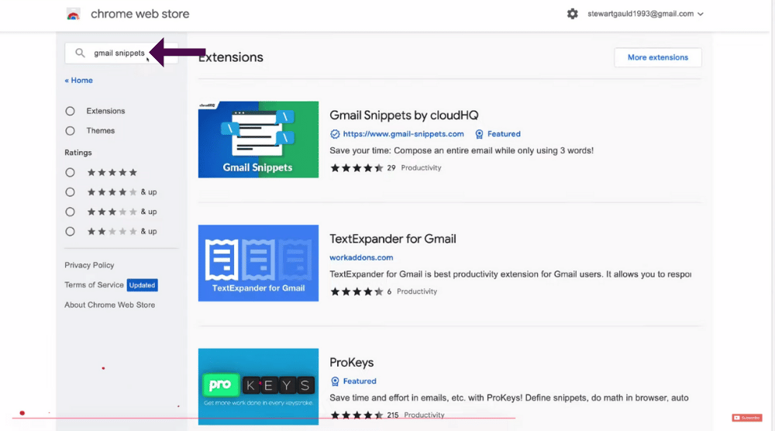Click the ProKeys extension title
Screen dimensions: 775x431
click(x=351, y=362)
